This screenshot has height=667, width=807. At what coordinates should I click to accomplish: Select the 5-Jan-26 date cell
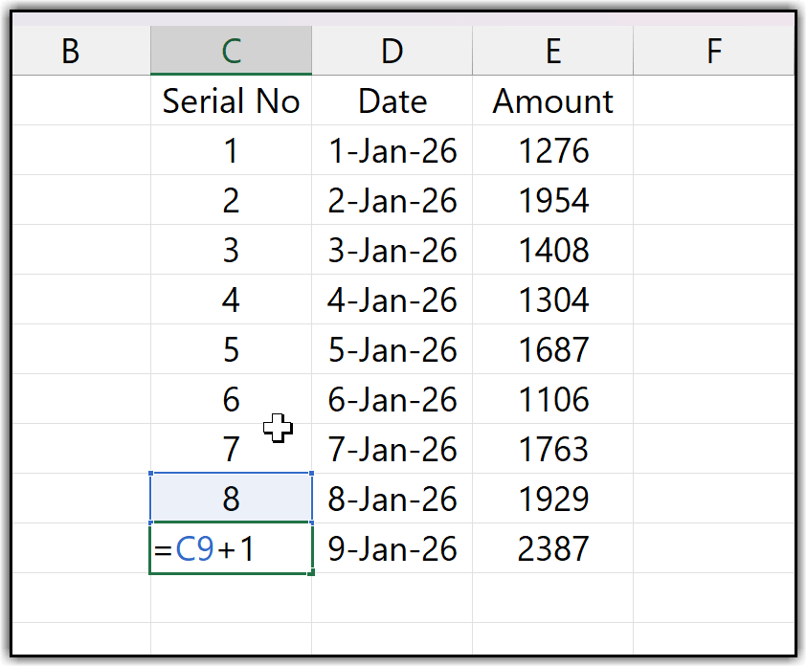click(x=392, y=350)
